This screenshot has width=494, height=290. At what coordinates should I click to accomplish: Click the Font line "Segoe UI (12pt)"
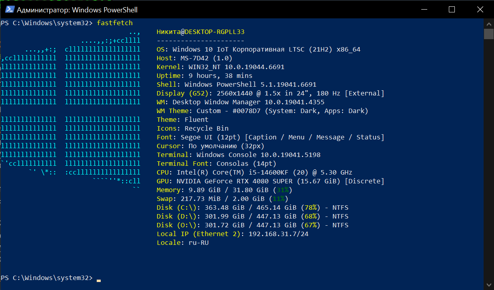271,137
